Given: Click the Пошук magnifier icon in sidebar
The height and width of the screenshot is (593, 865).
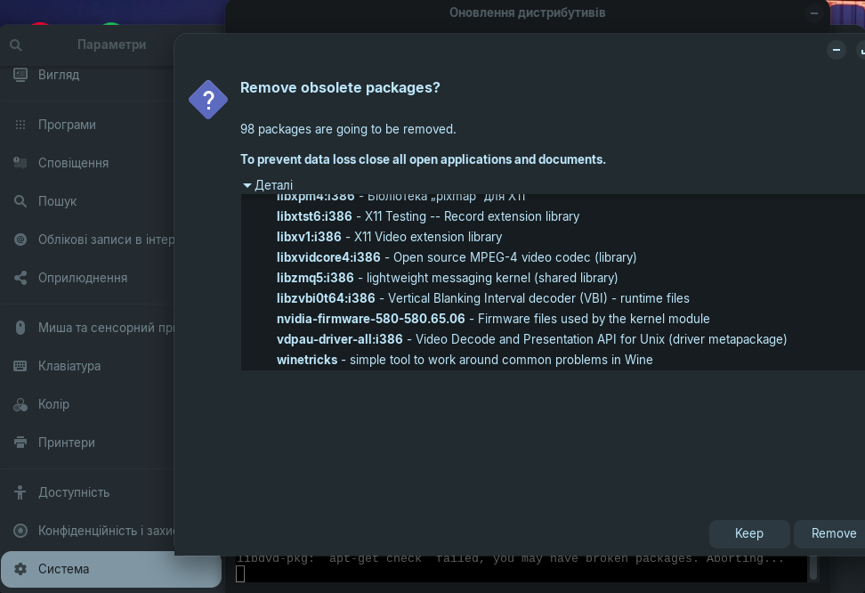Looking at the screenshot, I should [20, 201].
